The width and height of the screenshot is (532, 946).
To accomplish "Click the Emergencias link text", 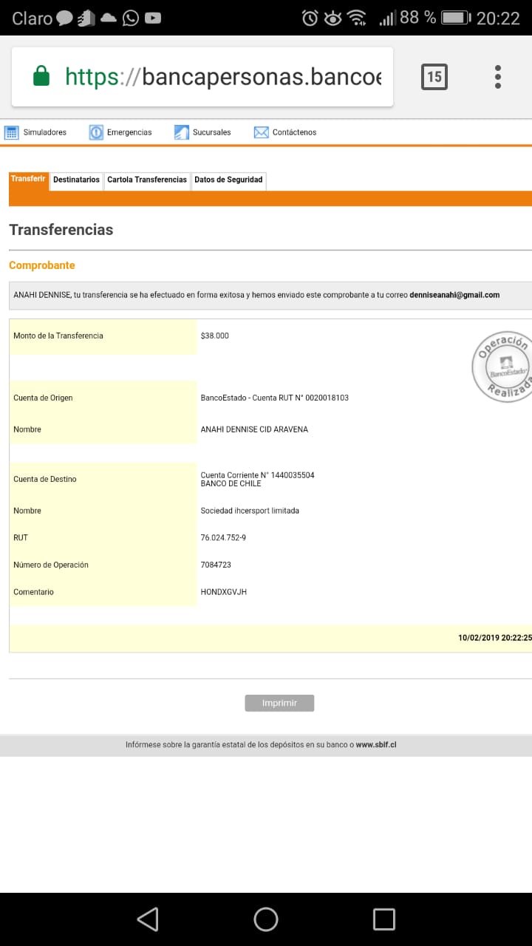I will 129,132.
